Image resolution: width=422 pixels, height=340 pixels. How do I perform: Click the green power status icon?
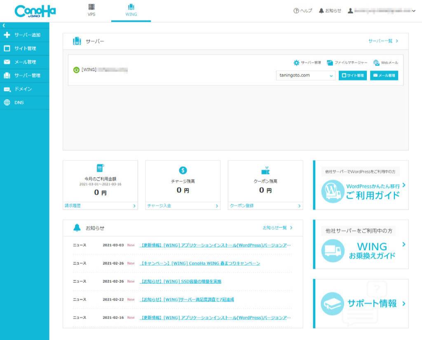tap(76, 70)
